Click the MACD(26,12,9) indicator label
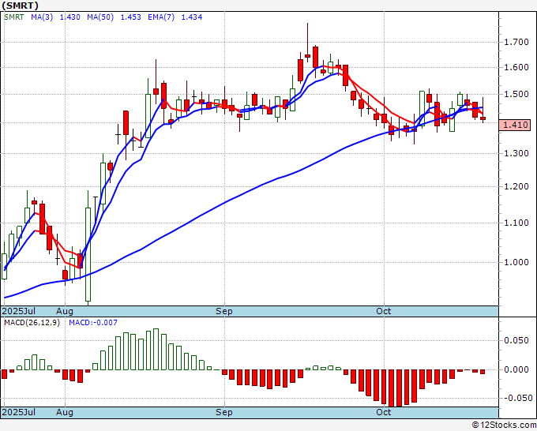Screen dimensions: 537x431 pos(32,323)
